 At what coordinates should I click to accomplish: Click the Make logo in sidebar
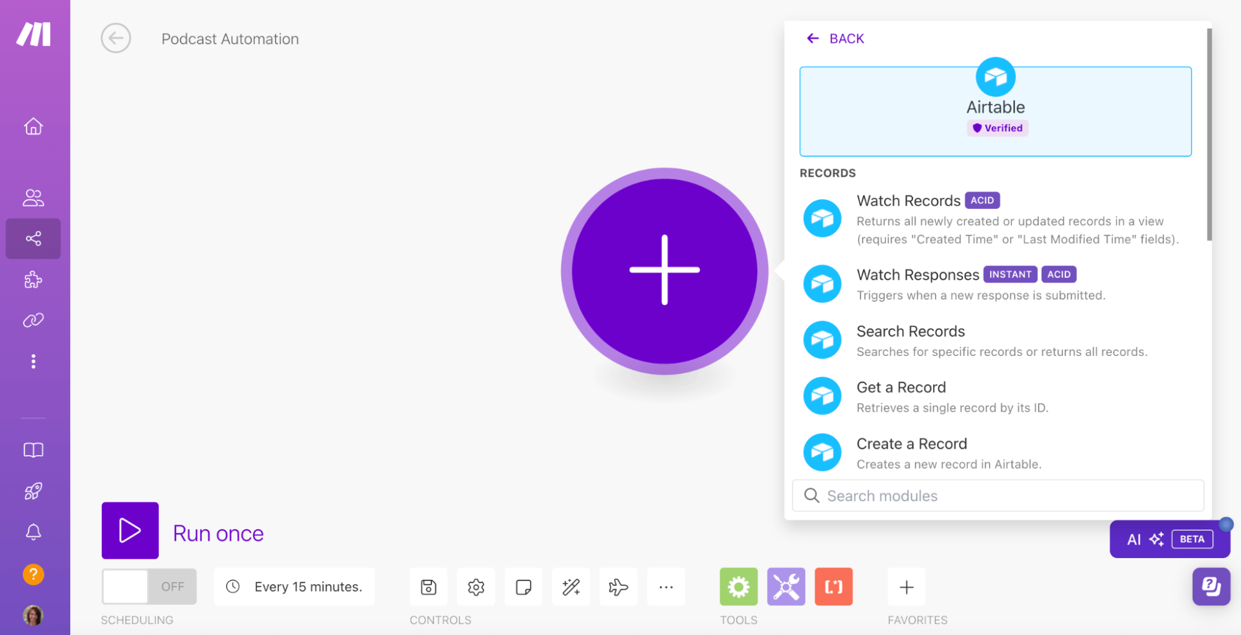click(x=34, y=34)
